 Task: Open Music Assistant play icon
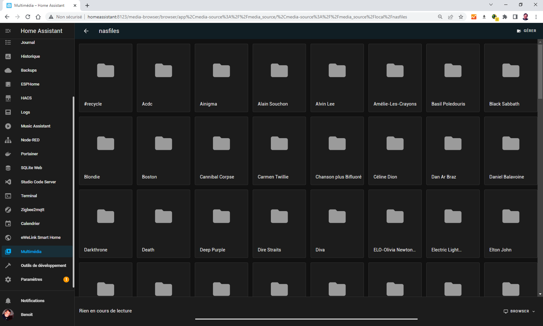pyautogui.click(x=8, y=126)
